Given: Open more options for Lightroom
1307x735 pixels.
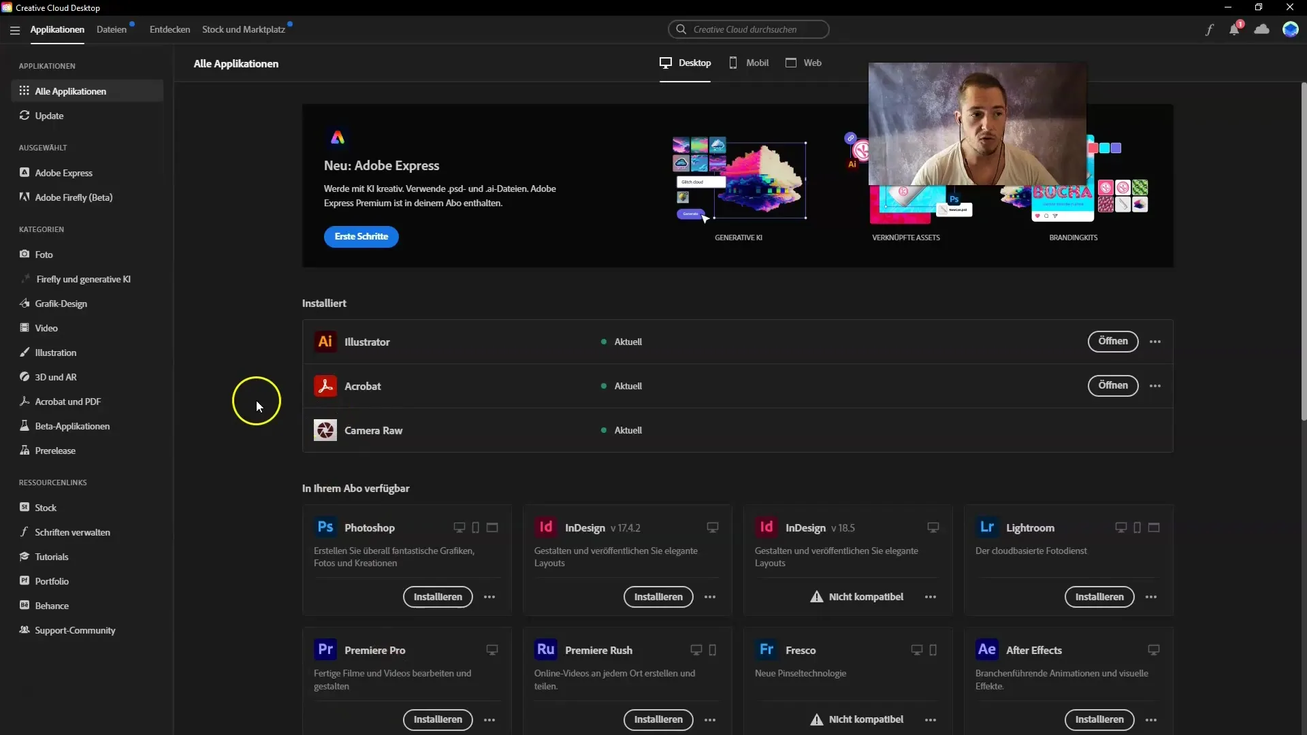Looking at the screenshot, I should point(1151,597).
